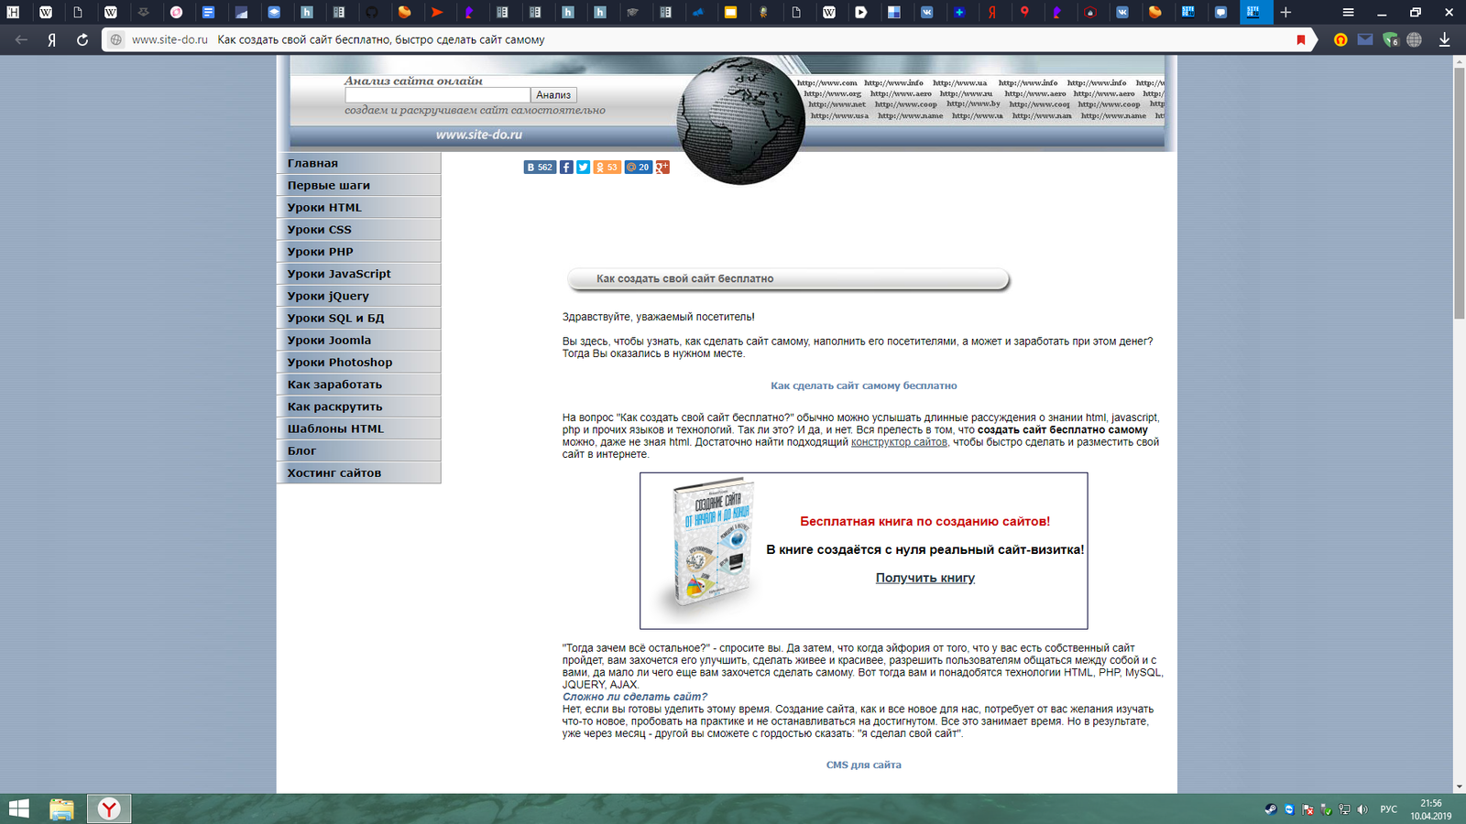Click the Сложно ли сделать сайт? subheading
This screenshot has width=1466, height=824.
click(635, 697)
